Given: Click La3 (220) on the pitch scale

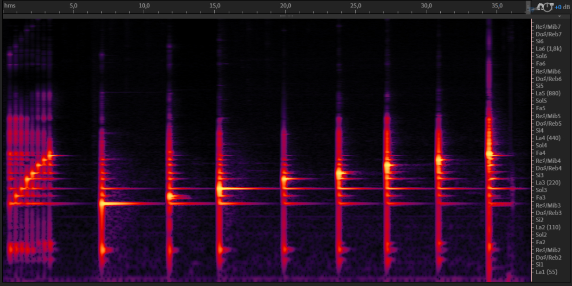Looking at the screenshot, I should coord(548,183).
